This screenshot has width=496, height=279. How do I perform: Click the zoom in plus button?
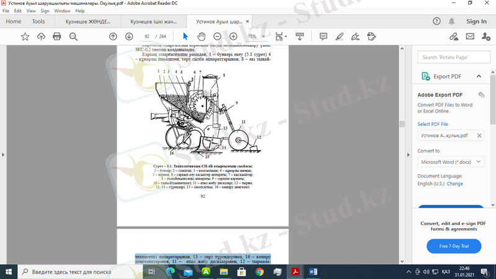click(233, 37)
